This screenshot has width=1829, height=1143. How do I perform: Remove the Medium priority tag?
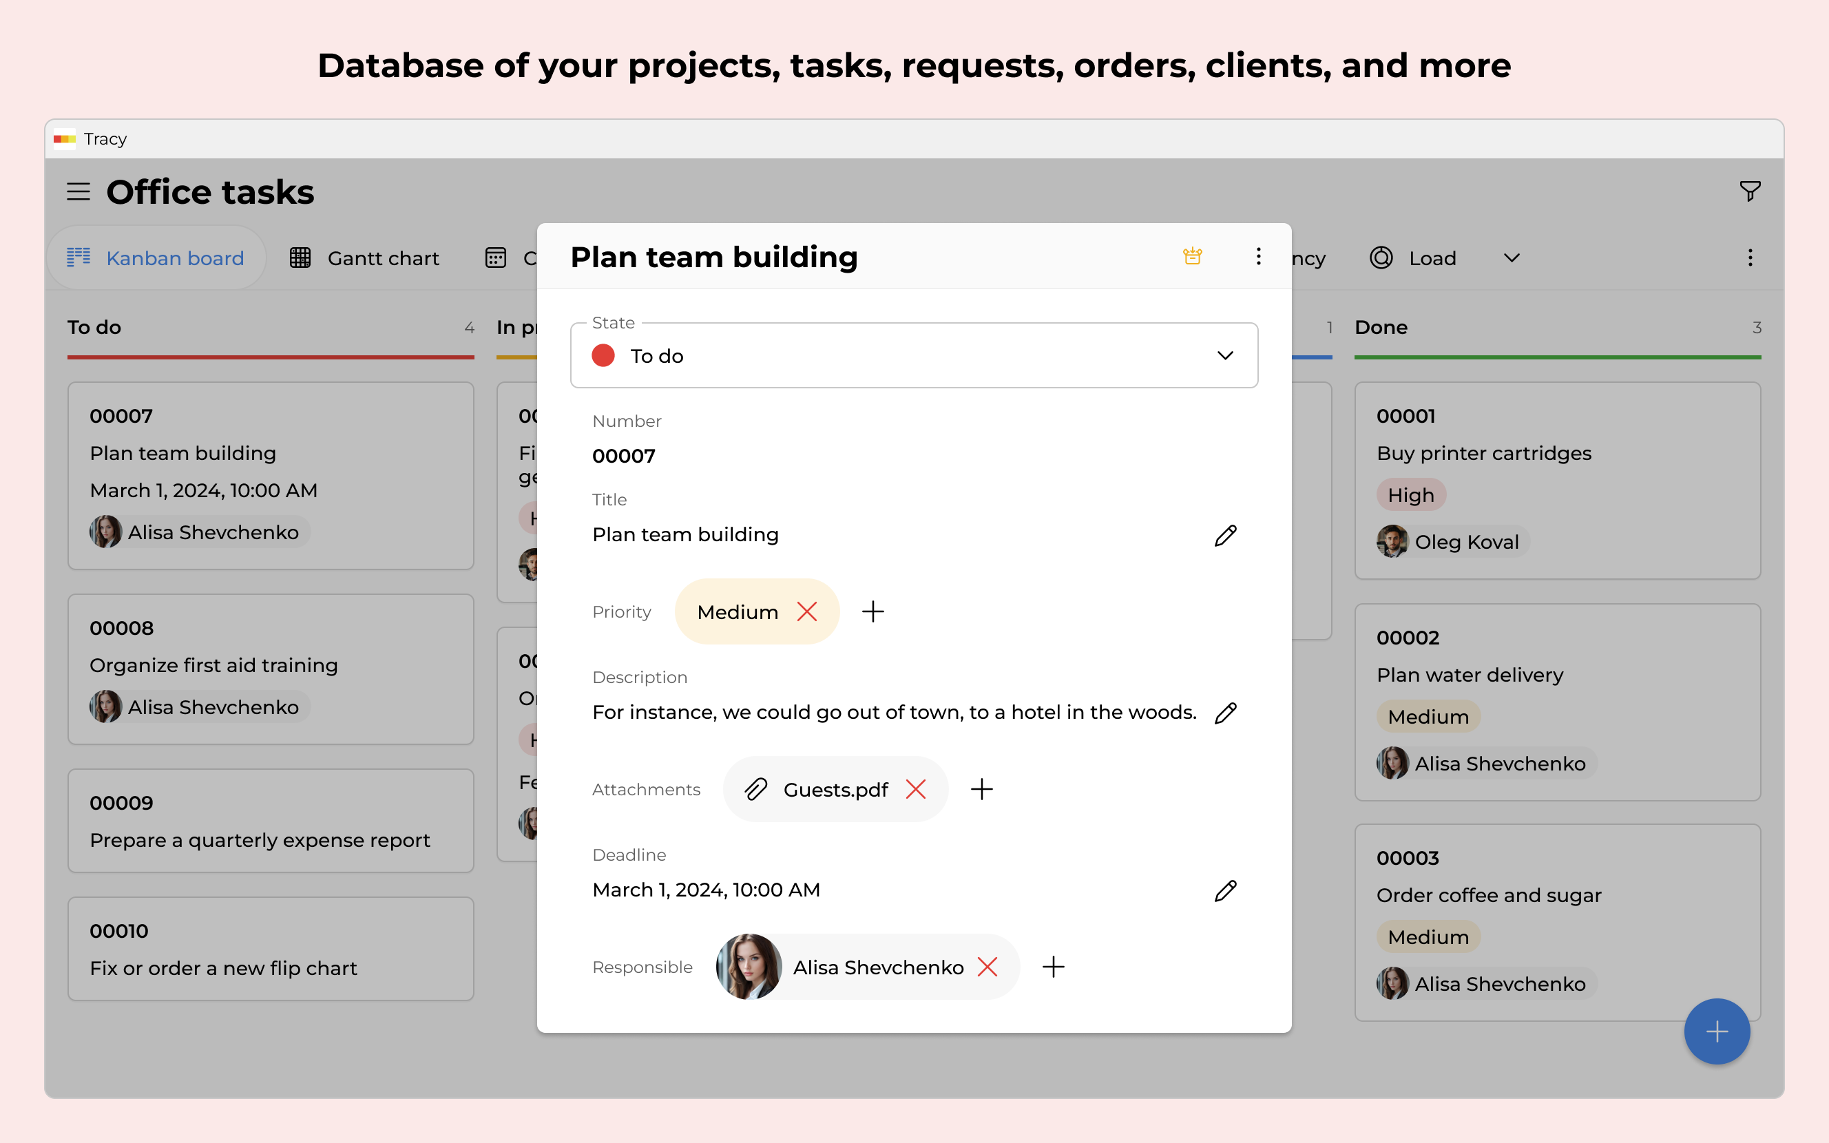point(806,611)
